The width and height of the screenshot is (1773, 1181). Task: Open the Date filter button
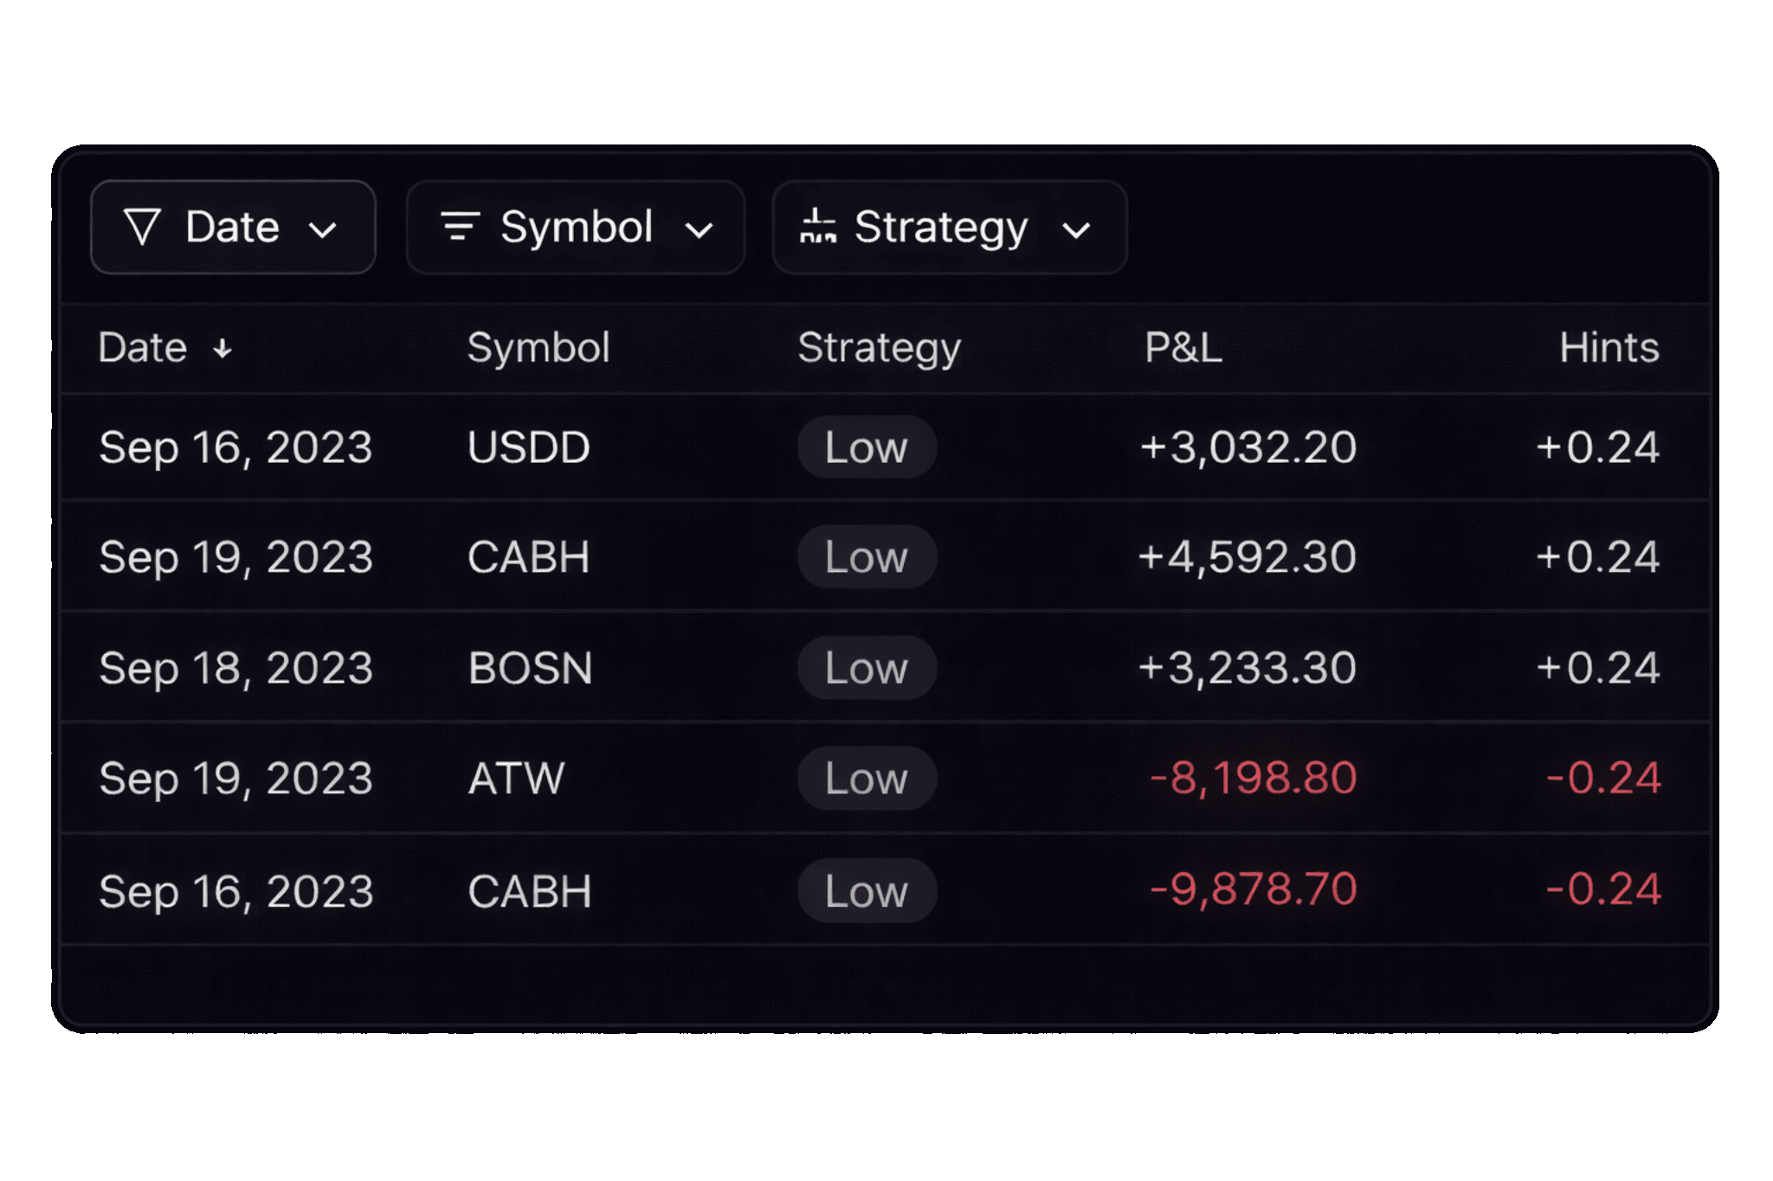click(233, 228)
